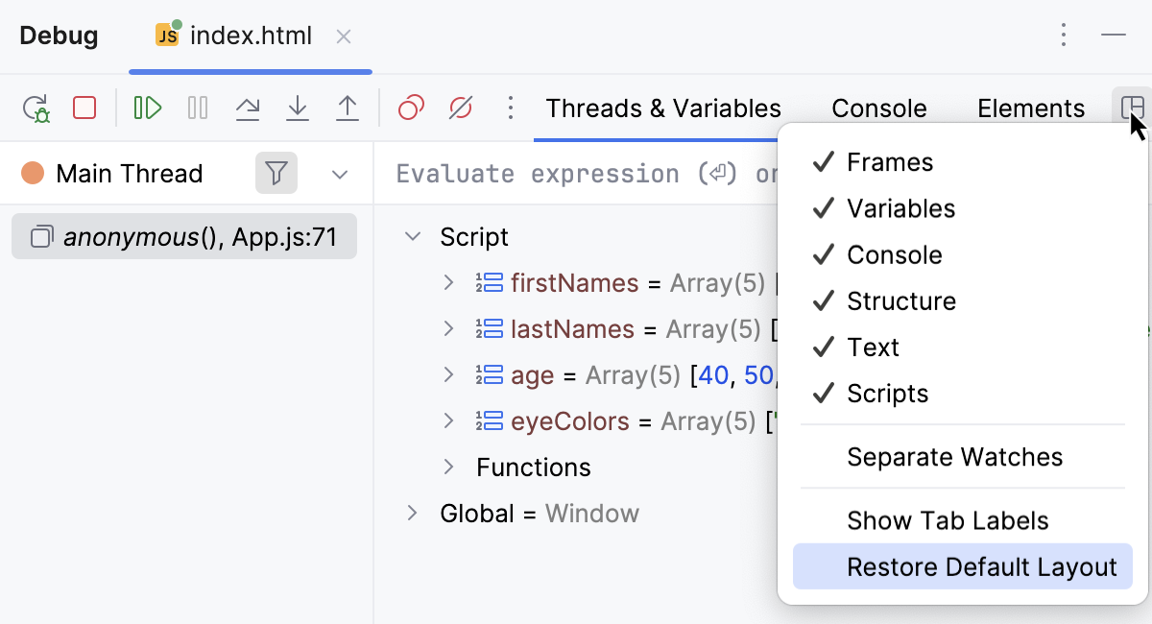This screenshot has width=1152, height=624.
Task: Stop the debug session
Action: [84, 108]
